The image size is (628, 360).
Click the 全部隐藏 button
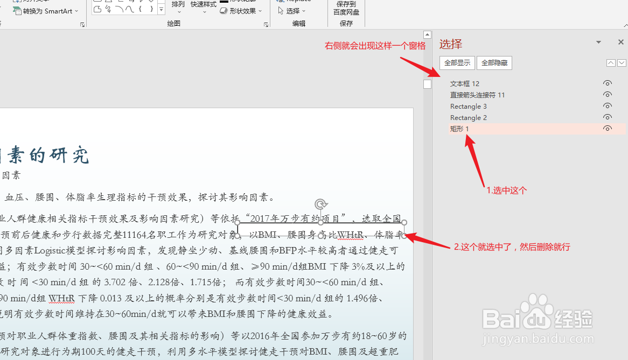(494, 63)
